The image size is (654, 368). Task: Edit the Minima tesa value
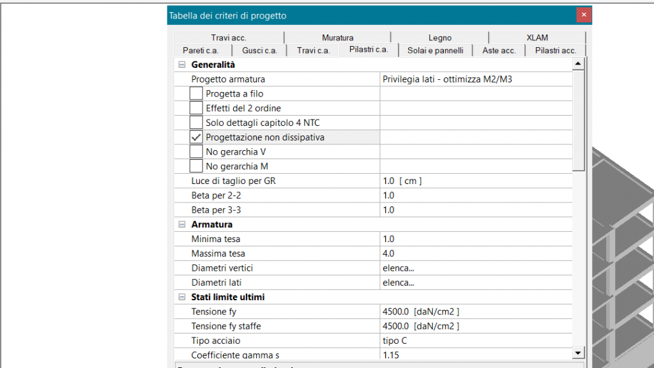click(x=476, y=239)
